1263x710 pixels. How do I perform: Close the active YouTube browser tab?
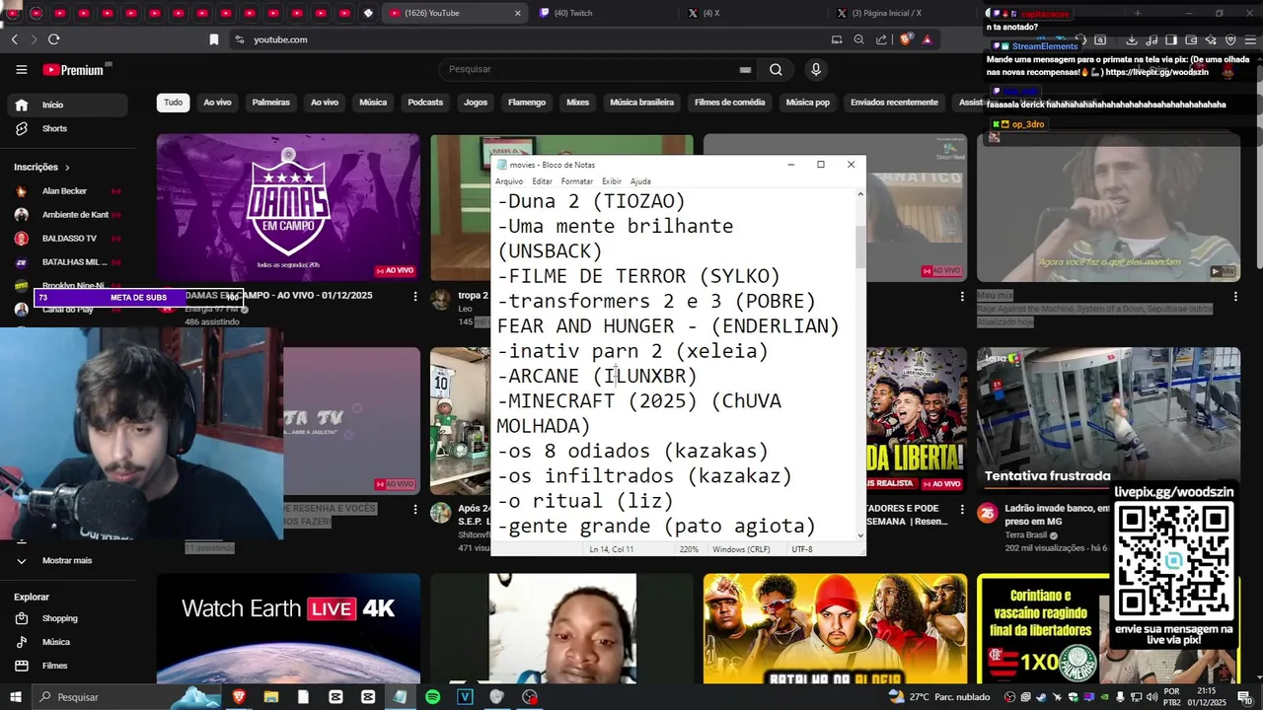click(517, 13)
